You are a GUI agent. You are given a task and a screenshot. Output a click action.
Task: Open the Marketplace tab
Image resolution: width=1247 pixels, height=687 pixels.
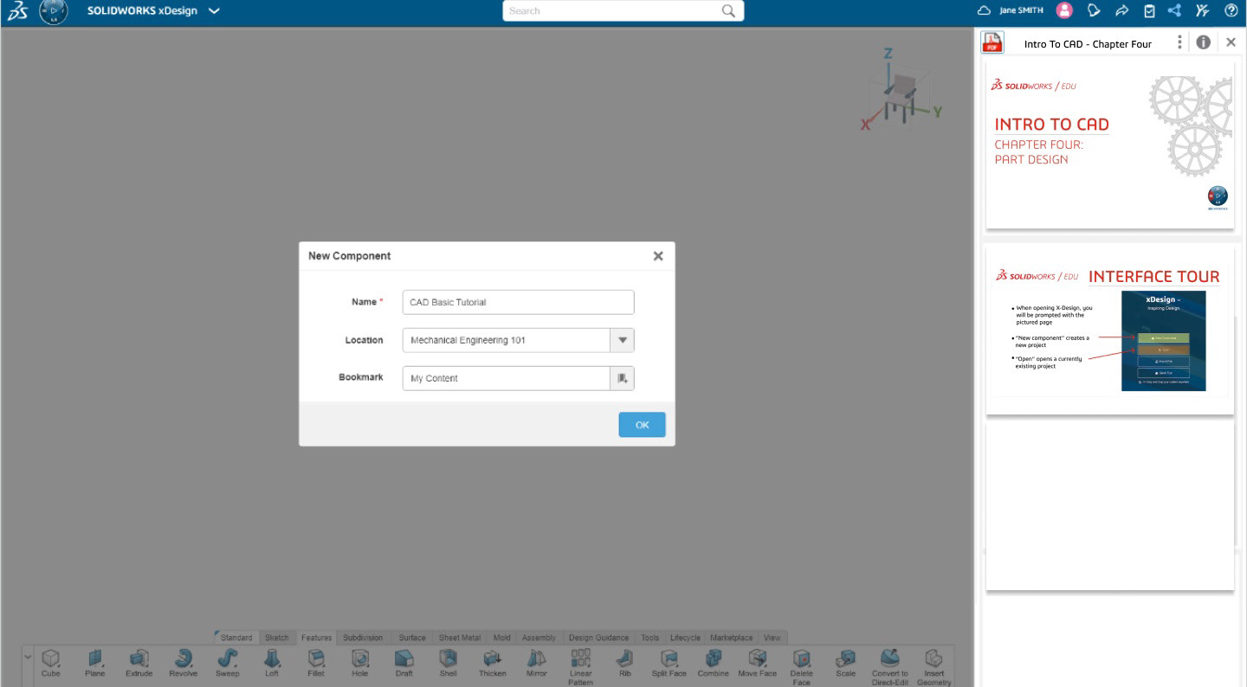(732, 638)
